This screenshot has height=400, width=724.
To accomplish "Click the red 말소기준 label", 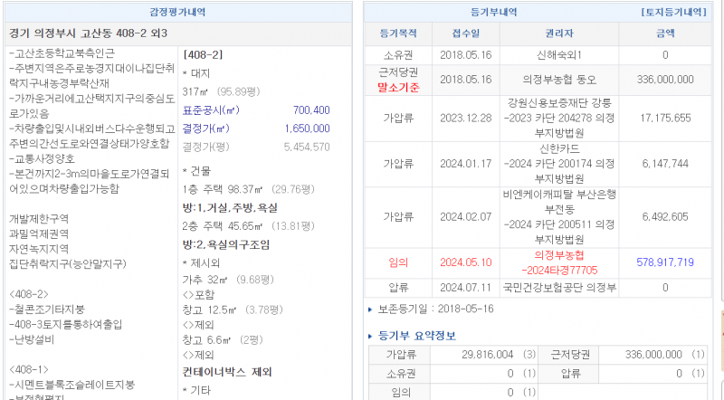I will coord(398,87).
